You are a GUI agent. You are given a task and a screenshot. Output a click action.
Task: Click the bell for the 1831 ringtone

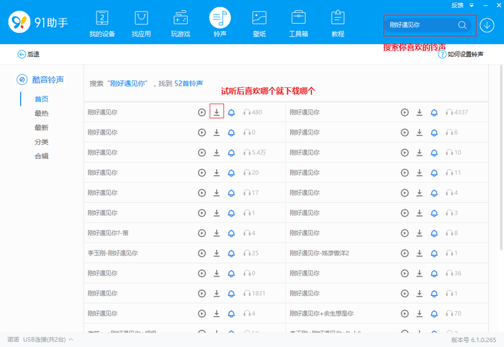coord(231,294)
